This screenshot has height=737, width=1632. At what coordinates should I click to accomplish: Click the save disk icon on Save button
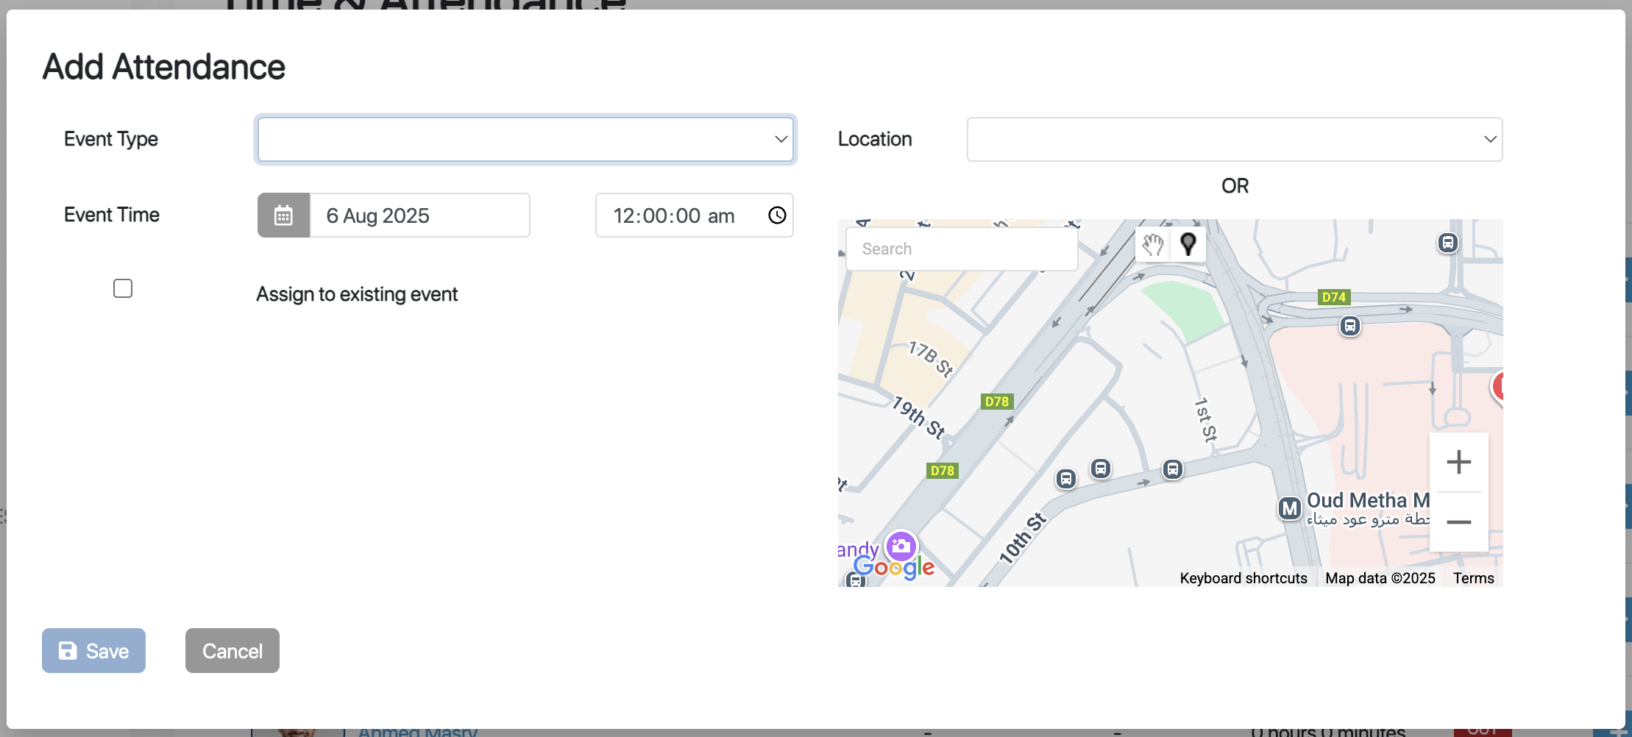click(x=67, y=650)
